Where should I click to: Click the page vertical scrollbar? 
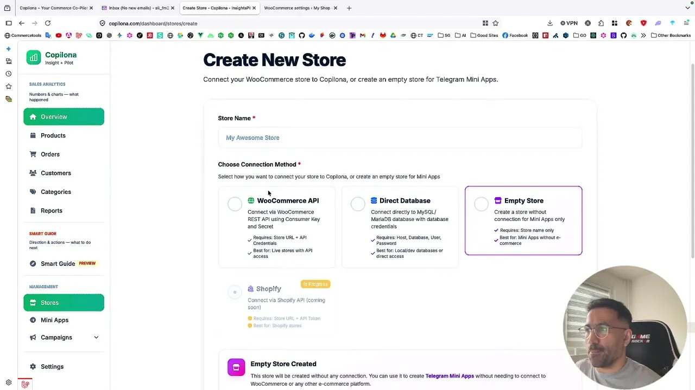692,162
